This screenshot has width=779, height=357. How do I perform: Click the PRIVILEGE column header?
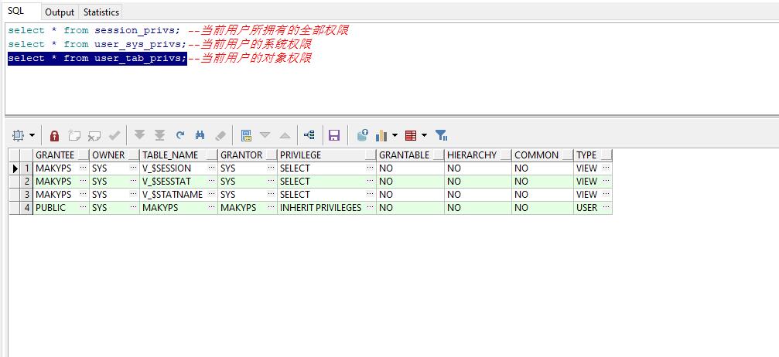[x=327, y=155]
